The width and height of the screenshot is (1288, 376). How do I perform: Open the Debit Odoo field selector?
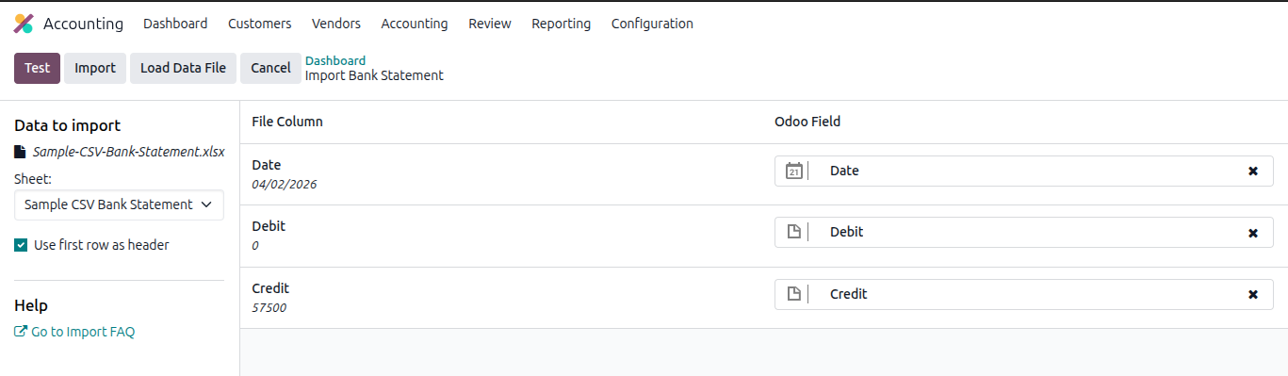click(1023, 232)
